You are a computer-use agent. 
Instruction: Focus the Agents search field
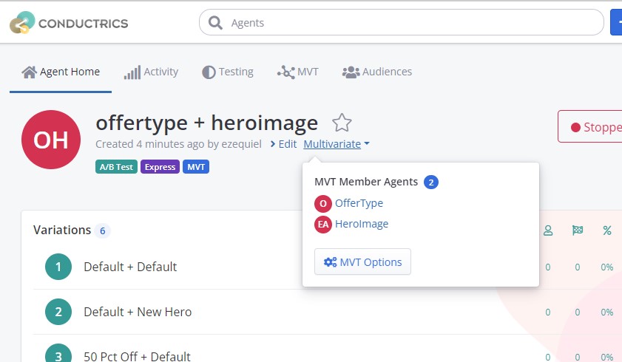(402, 23)
